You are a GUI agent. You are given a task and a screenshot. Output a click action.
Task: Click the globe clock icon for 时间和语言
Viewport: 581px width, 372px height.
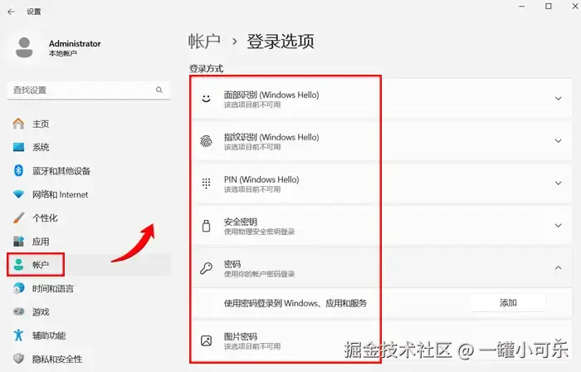coord(18,288)
